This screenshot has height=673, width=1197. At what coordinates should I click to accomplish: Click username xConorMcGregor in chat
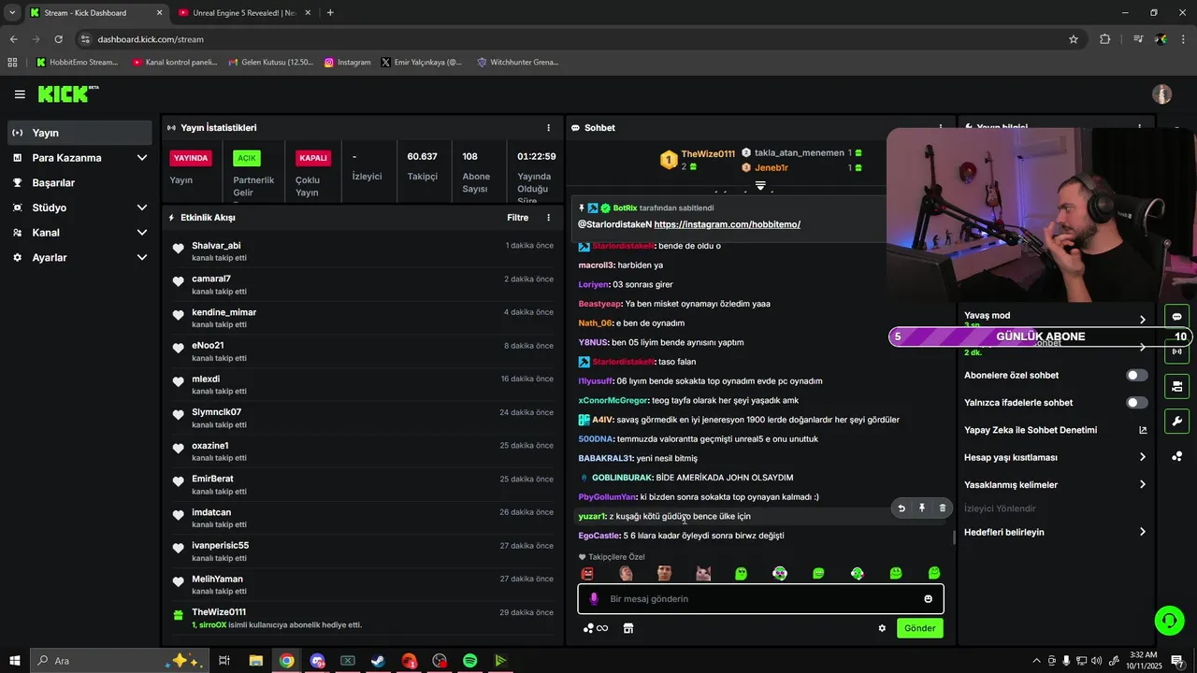click(x=613, y=400)
